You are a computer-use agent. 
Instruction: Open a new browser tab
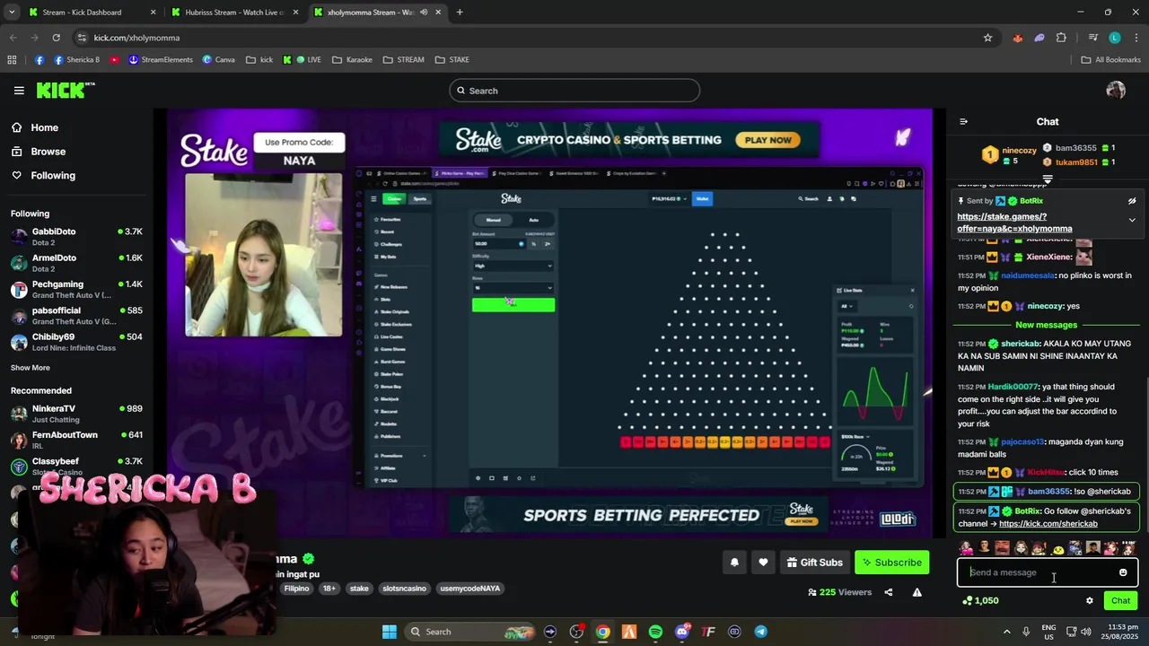click(460, 13)
